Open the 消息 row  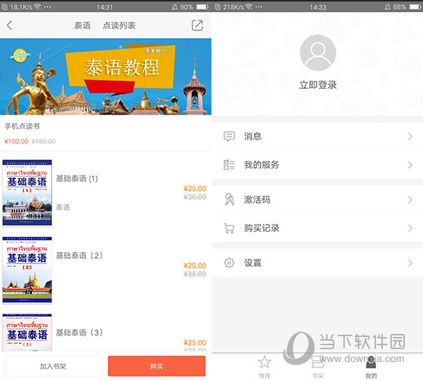317,137
